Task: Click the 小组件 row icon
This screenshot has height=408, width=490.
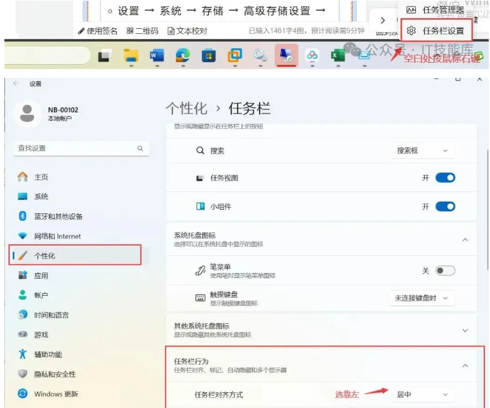Action: coord(200,207)
